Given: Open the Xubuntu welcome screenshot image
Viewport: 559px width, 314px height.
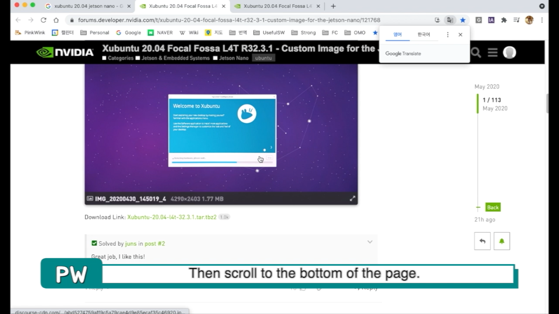Looking at the screenshot, I should click(x=221, y=128).
